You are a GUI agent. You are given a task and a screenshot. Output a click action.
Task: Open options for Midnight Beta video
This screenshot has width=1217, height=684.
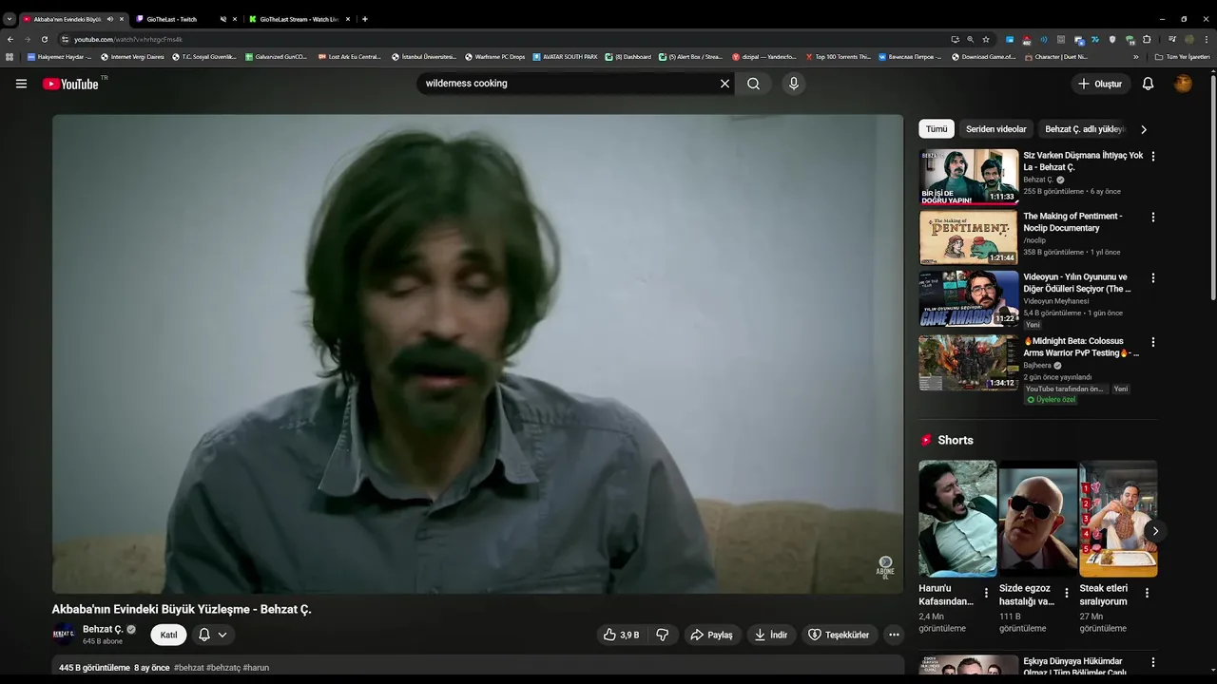1153,342
